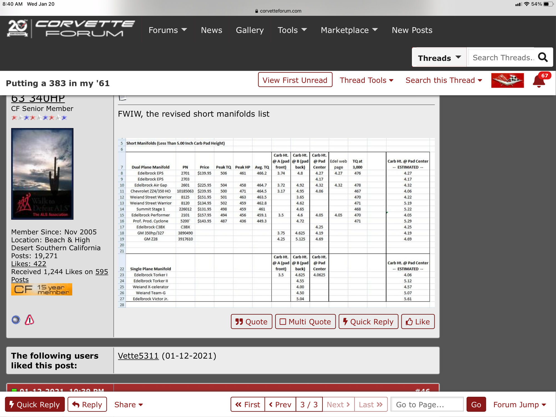Viewport: 556px width, 417px height.
Task: Tap the Quick Reply lightning icon below the post
Action: pos(346,322)
